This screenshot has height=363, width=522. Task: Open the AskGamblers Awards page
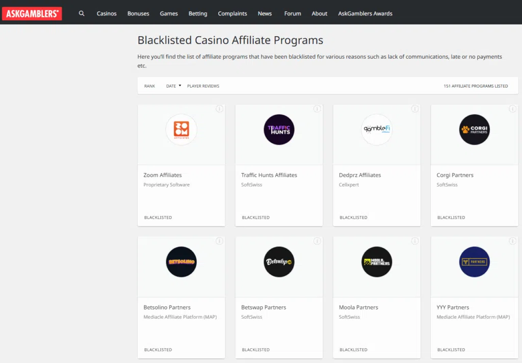tap(365, 14)
